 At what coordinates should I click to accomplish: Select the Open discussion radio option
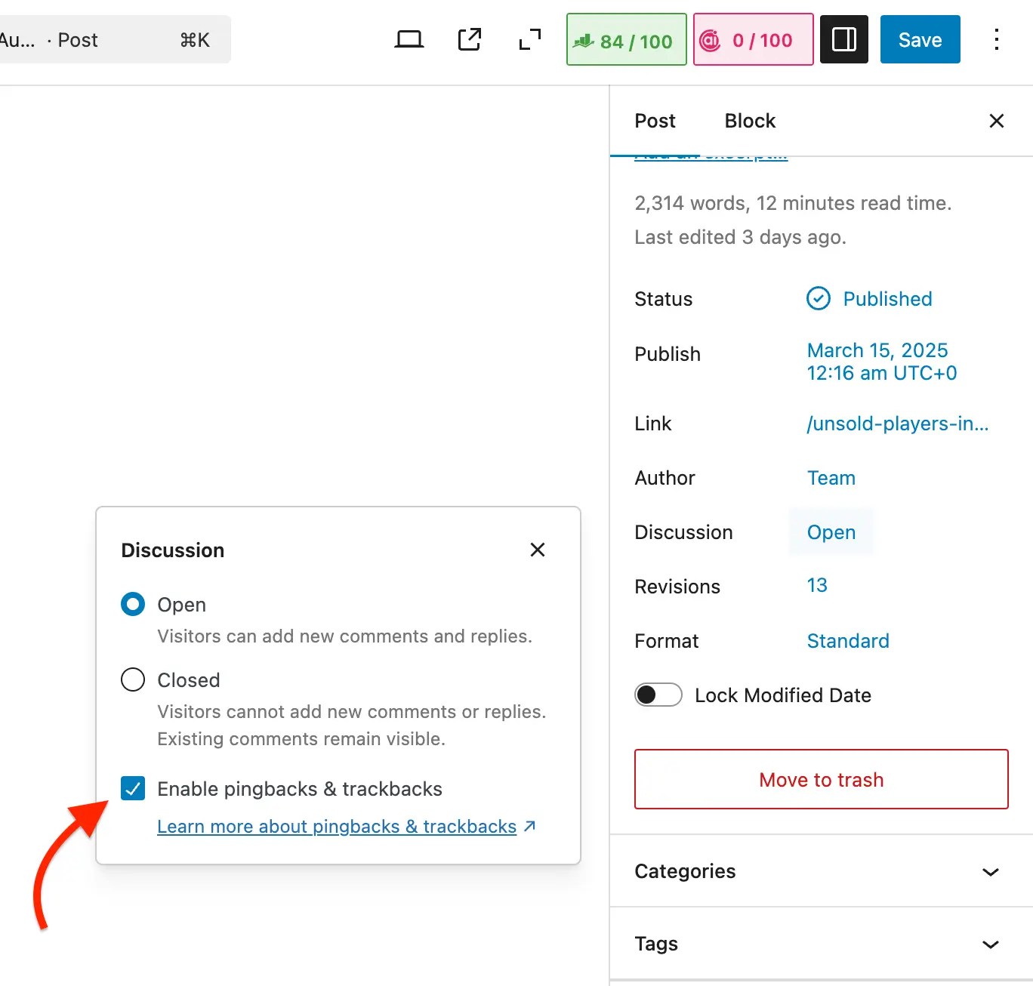[133, 604]
